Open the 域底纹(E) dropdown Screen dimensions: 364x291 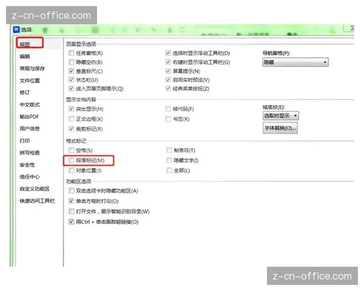[x=281, y=116]
